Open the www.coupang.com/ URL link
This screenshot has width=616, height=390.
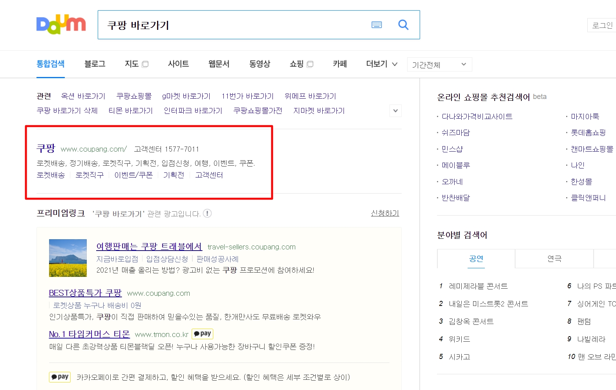click(x=94, y=149)
